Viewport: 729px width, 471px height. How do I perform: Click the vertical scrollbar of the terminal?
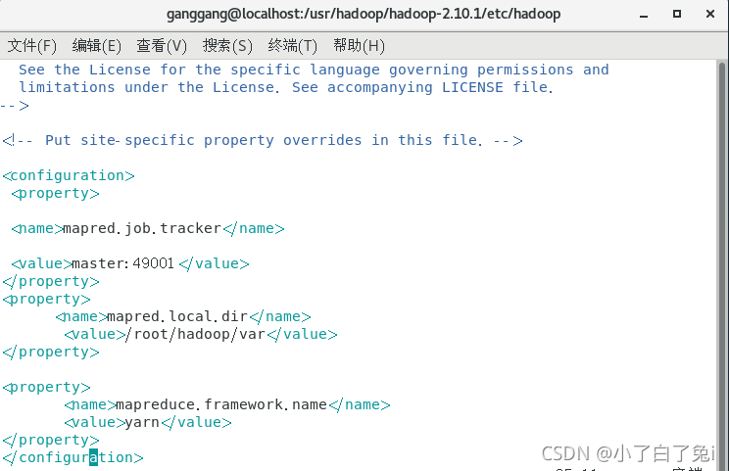tap(721, 264)
